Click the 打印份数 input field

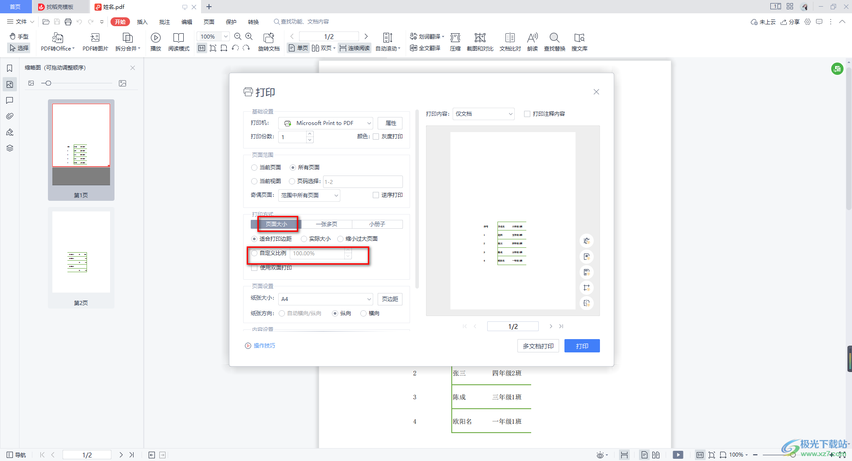pyautogui.click(x=293, y=137)
